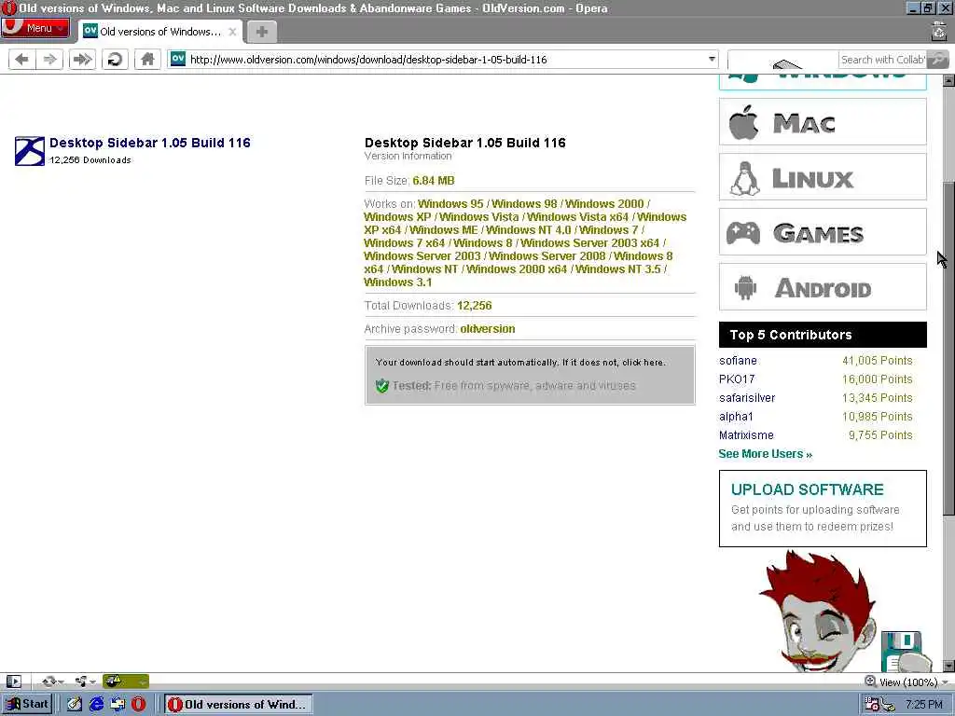Click the Windows 3.1 link
955x716 pixels.
click(397, 282)
